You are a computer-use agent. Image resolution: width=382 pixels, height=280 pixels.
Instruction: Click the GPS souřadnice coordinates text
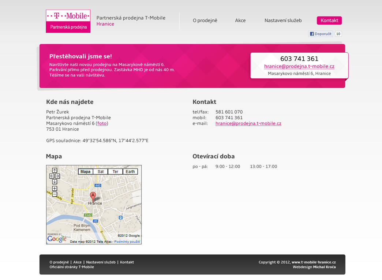tap(97, 141)
